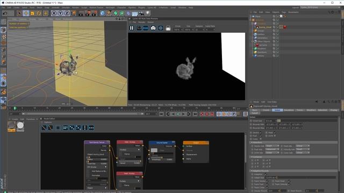Click Render View clapperboard icon
The height and width of the screenshot is (193, 344).
click(81, 13)
